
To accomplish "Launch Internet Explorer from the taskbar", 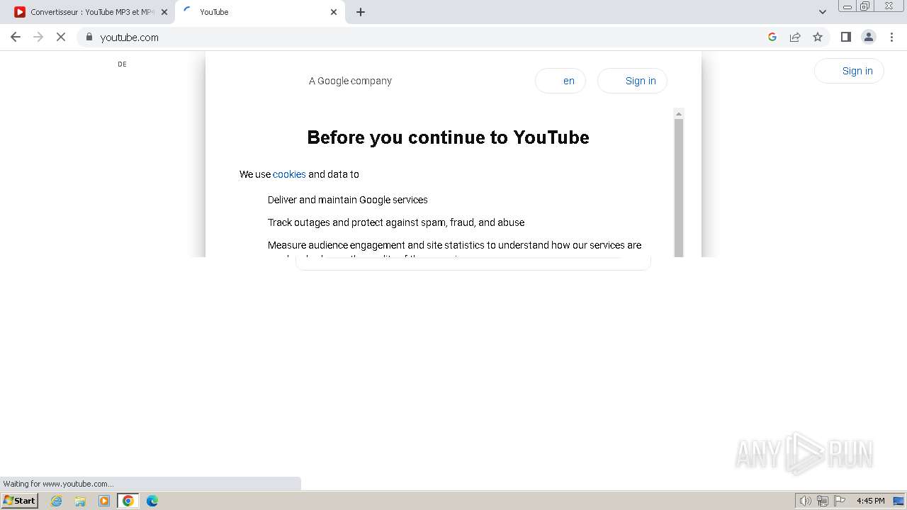I will coord(57,501).
